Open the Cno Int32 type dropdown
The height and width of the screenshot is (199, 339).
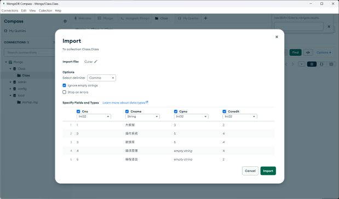(x=94, y=116)
